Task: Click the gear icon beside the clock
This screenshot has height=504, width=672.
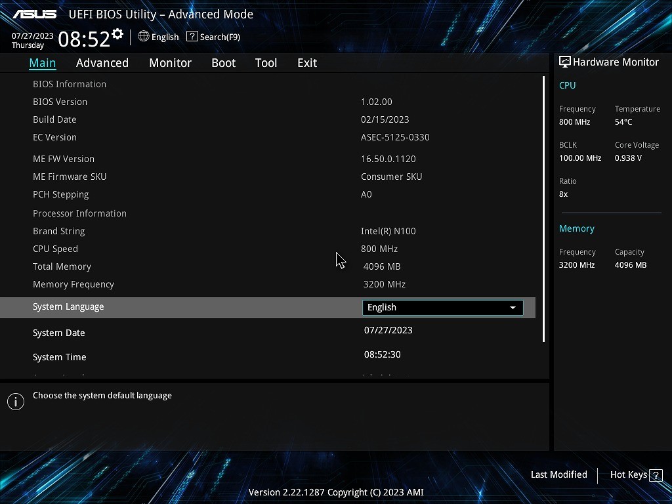Action: [117, 34]
